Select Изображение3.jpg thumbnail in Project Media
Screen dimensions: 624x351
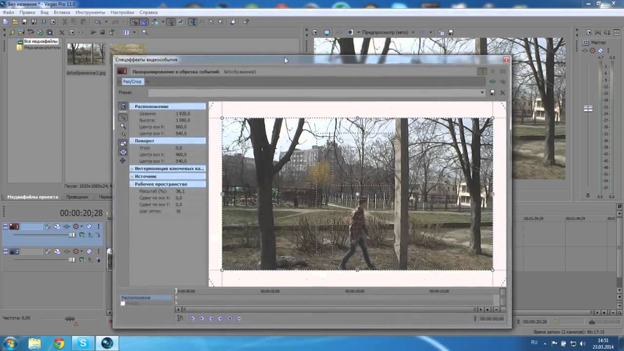tap(86, 54)
